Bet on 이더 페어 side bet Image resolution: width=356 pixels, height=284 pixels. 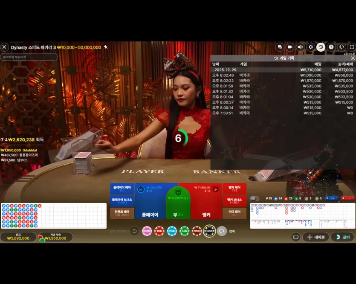click(x=234, y=213)
